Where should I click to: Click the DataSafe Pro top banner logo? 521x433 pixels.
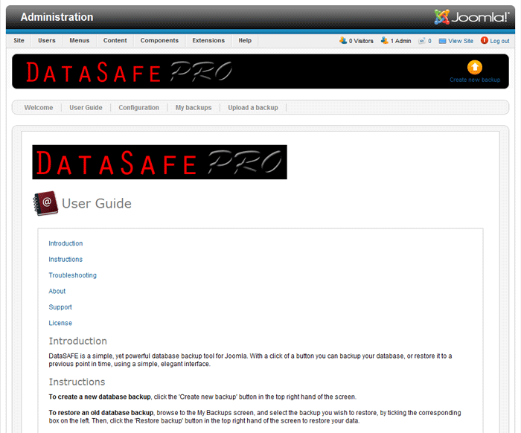point(129,71)
